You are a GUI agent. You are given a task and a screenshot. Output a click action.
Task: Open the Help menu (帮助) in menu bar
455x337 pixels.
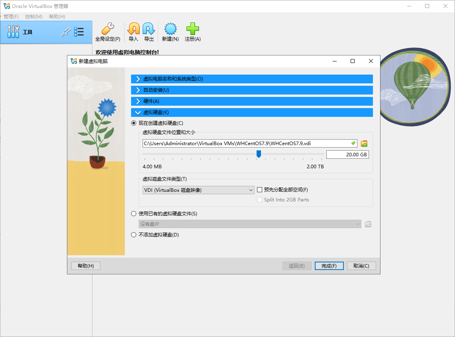click(57, 17)
